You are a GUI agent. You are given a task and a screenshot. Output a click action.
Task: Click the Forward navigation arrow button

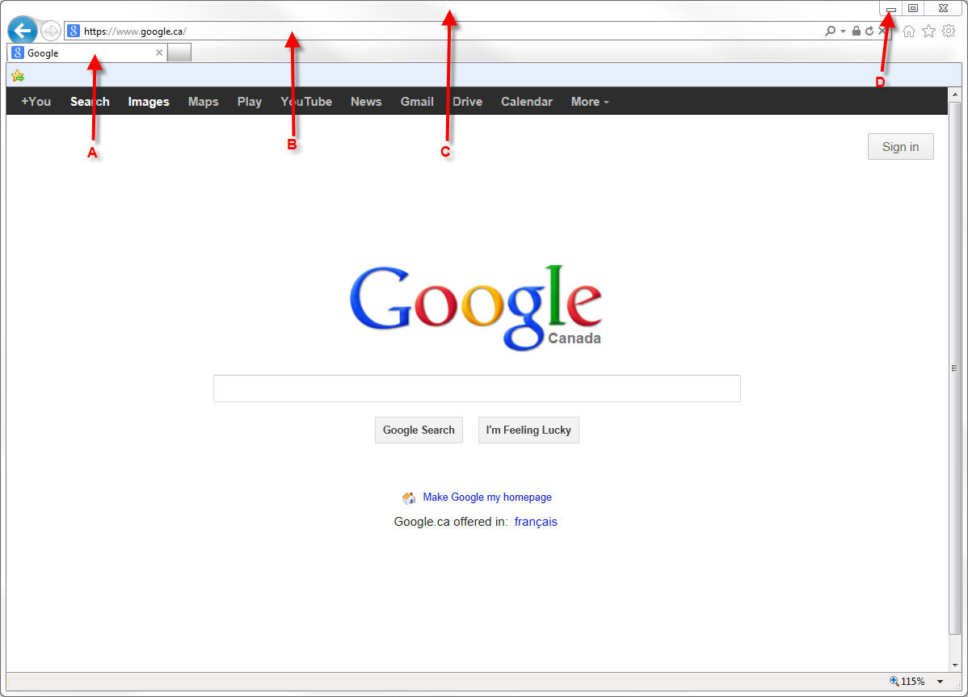pyautogui.click(x=51, y=30)
